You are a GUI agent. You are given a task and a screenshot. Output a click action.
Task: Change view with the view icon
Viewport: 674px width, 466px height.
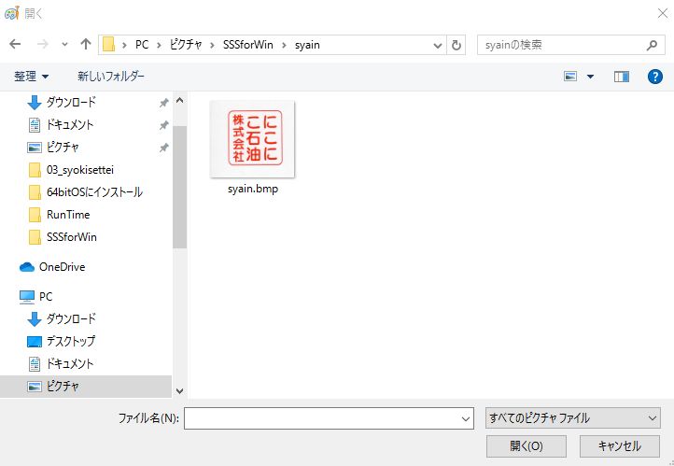tap(570, 77)
